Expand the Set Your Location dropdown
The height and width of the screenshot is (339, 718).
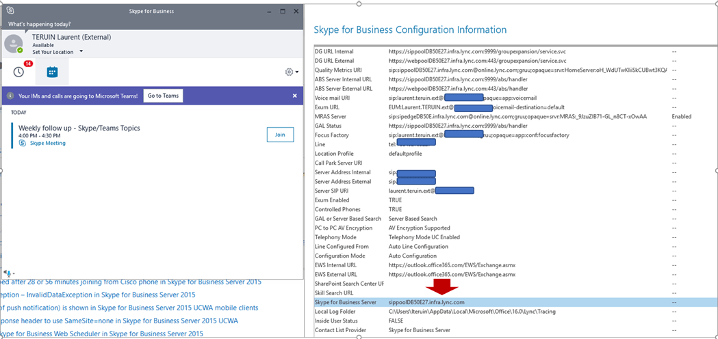pyautogui.click(x=81, y=52)
